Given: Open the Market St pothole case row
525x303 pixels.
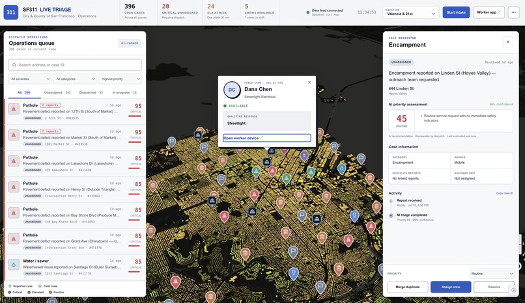Looking at the screenshot, I should [76, 138].
